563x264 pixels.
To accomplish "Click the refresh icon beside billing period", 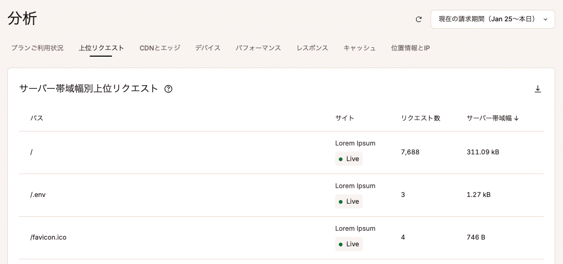I will tap(419, 19).
